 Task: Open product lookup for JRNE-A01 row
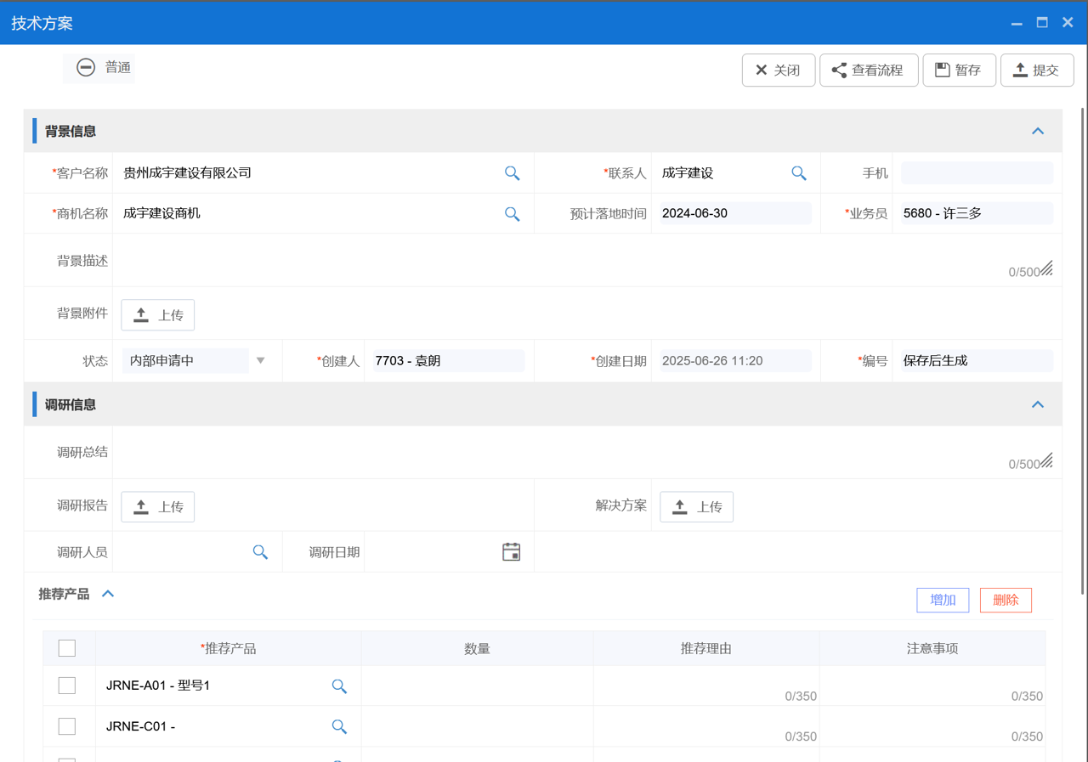coord(339,686)
